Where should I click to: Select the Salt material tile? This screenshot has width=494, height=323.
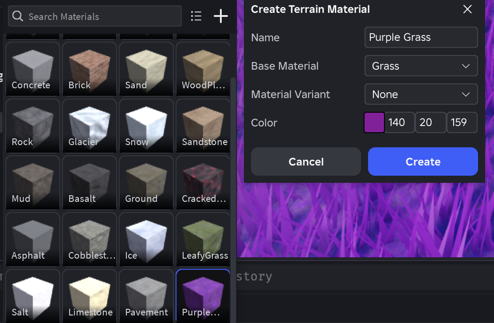(33, 296)
